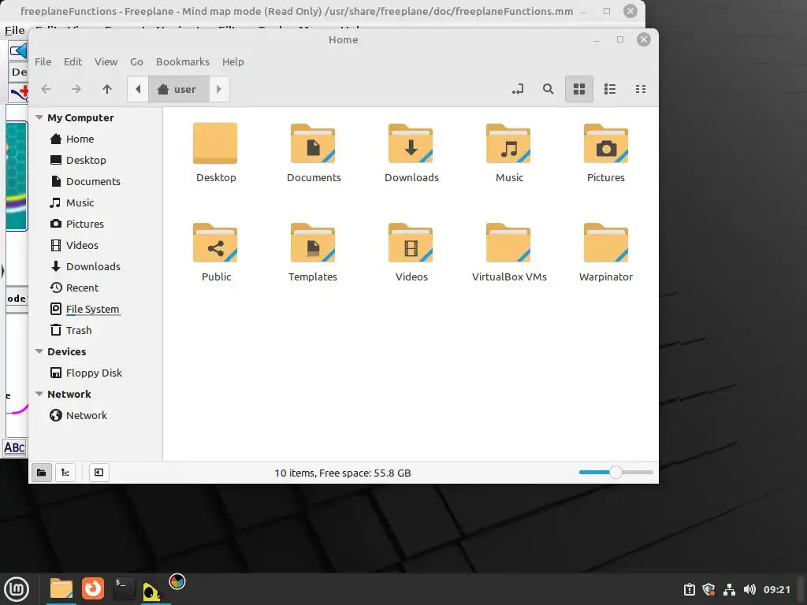Open the update manager shield tray icon
Image resolution: width=807 pixels, height=605 pixels.
click(708, 589)
